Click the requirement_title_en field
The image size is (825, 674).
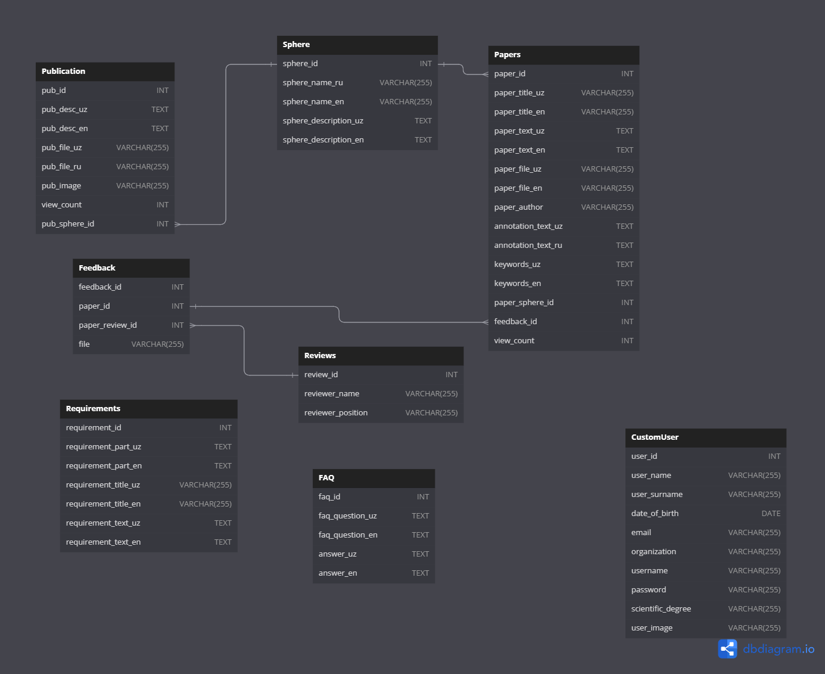coord(148,504)
